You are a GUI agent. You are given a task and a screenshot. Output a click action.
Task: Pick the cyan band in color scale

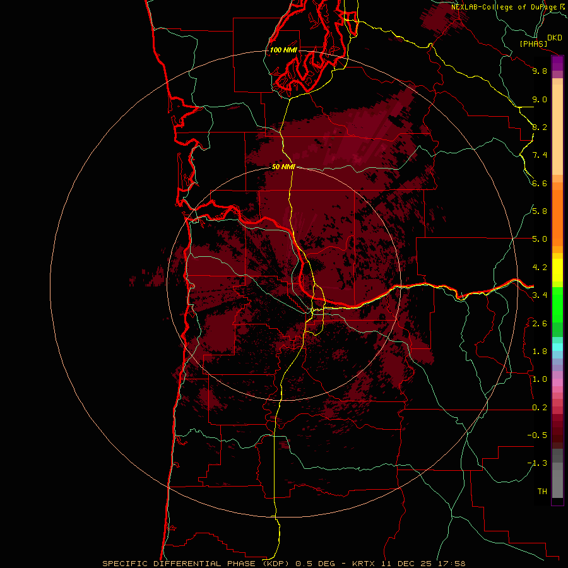pyautogui.click(x=557, y=347)
